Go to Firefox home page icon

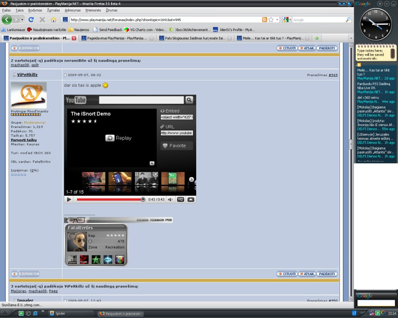53,19
